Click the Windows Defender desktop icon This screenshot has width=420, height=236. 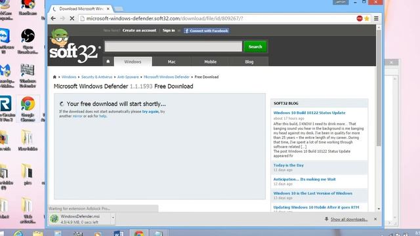pyautogui.click(x=28, y=76)
